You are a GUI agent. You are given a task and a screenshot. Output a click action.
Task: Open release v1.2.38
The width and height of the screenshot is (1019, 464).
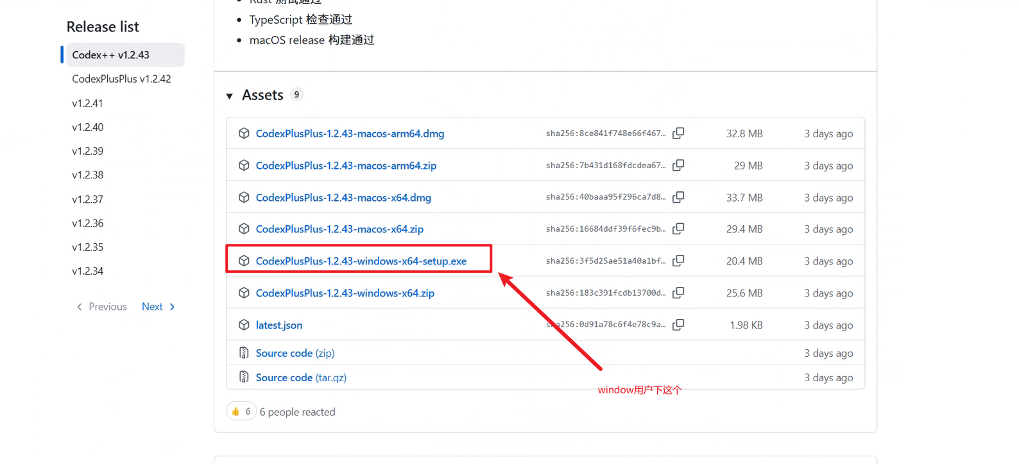tap(87, 175)
